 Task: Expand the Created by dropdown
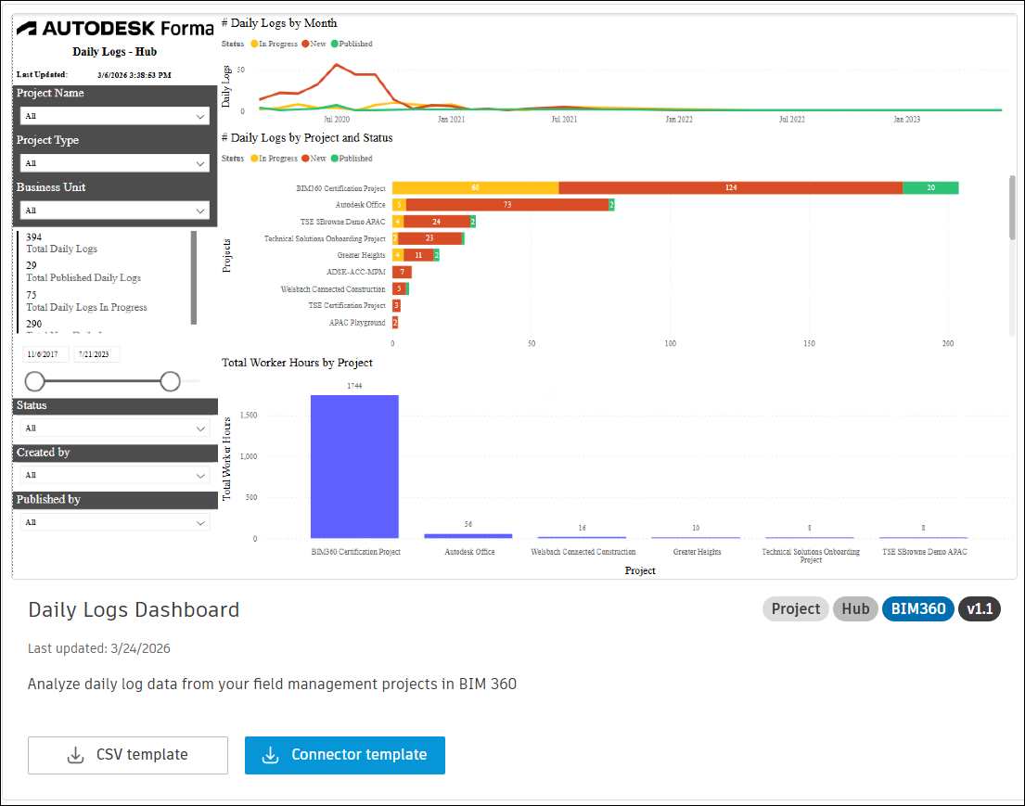click(x=115, y=475)
